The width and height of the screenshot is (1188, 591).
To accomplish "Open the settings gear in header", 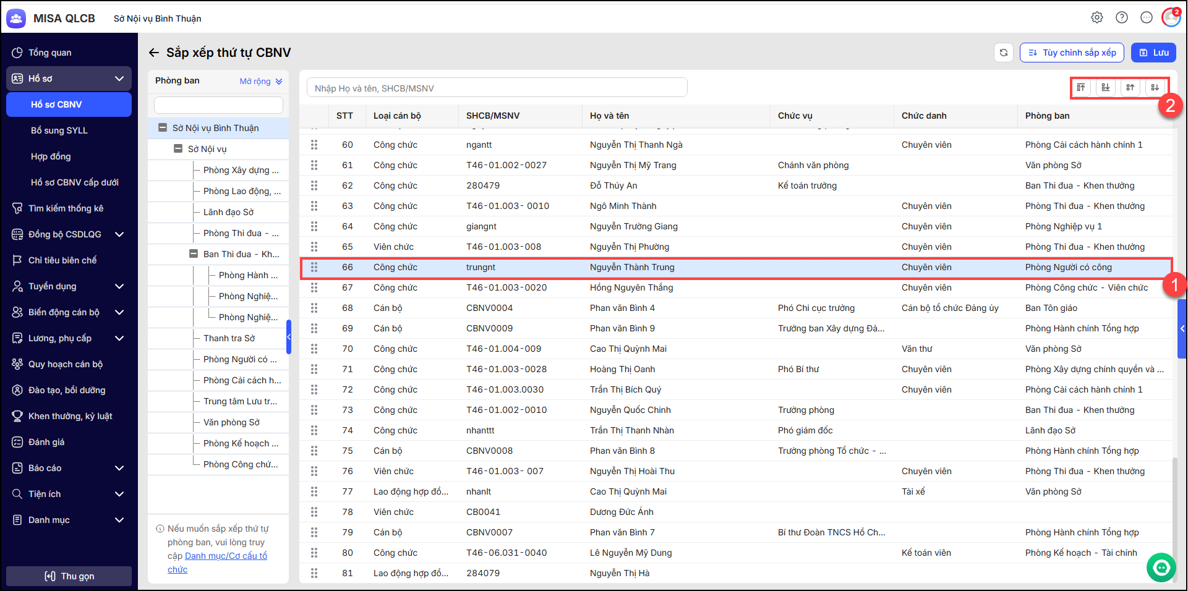I will point(1097,17).
